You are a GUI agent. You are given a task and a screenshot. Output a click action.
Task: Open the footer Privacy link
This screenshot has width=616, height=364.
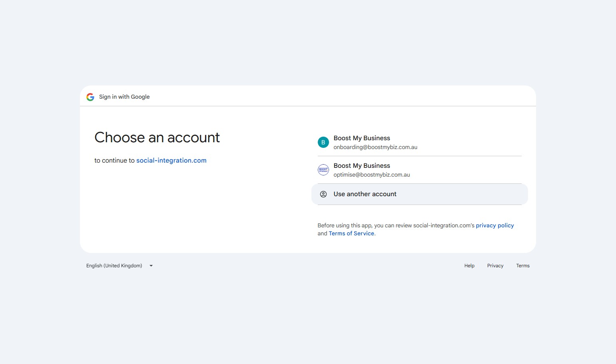(495, 266)
